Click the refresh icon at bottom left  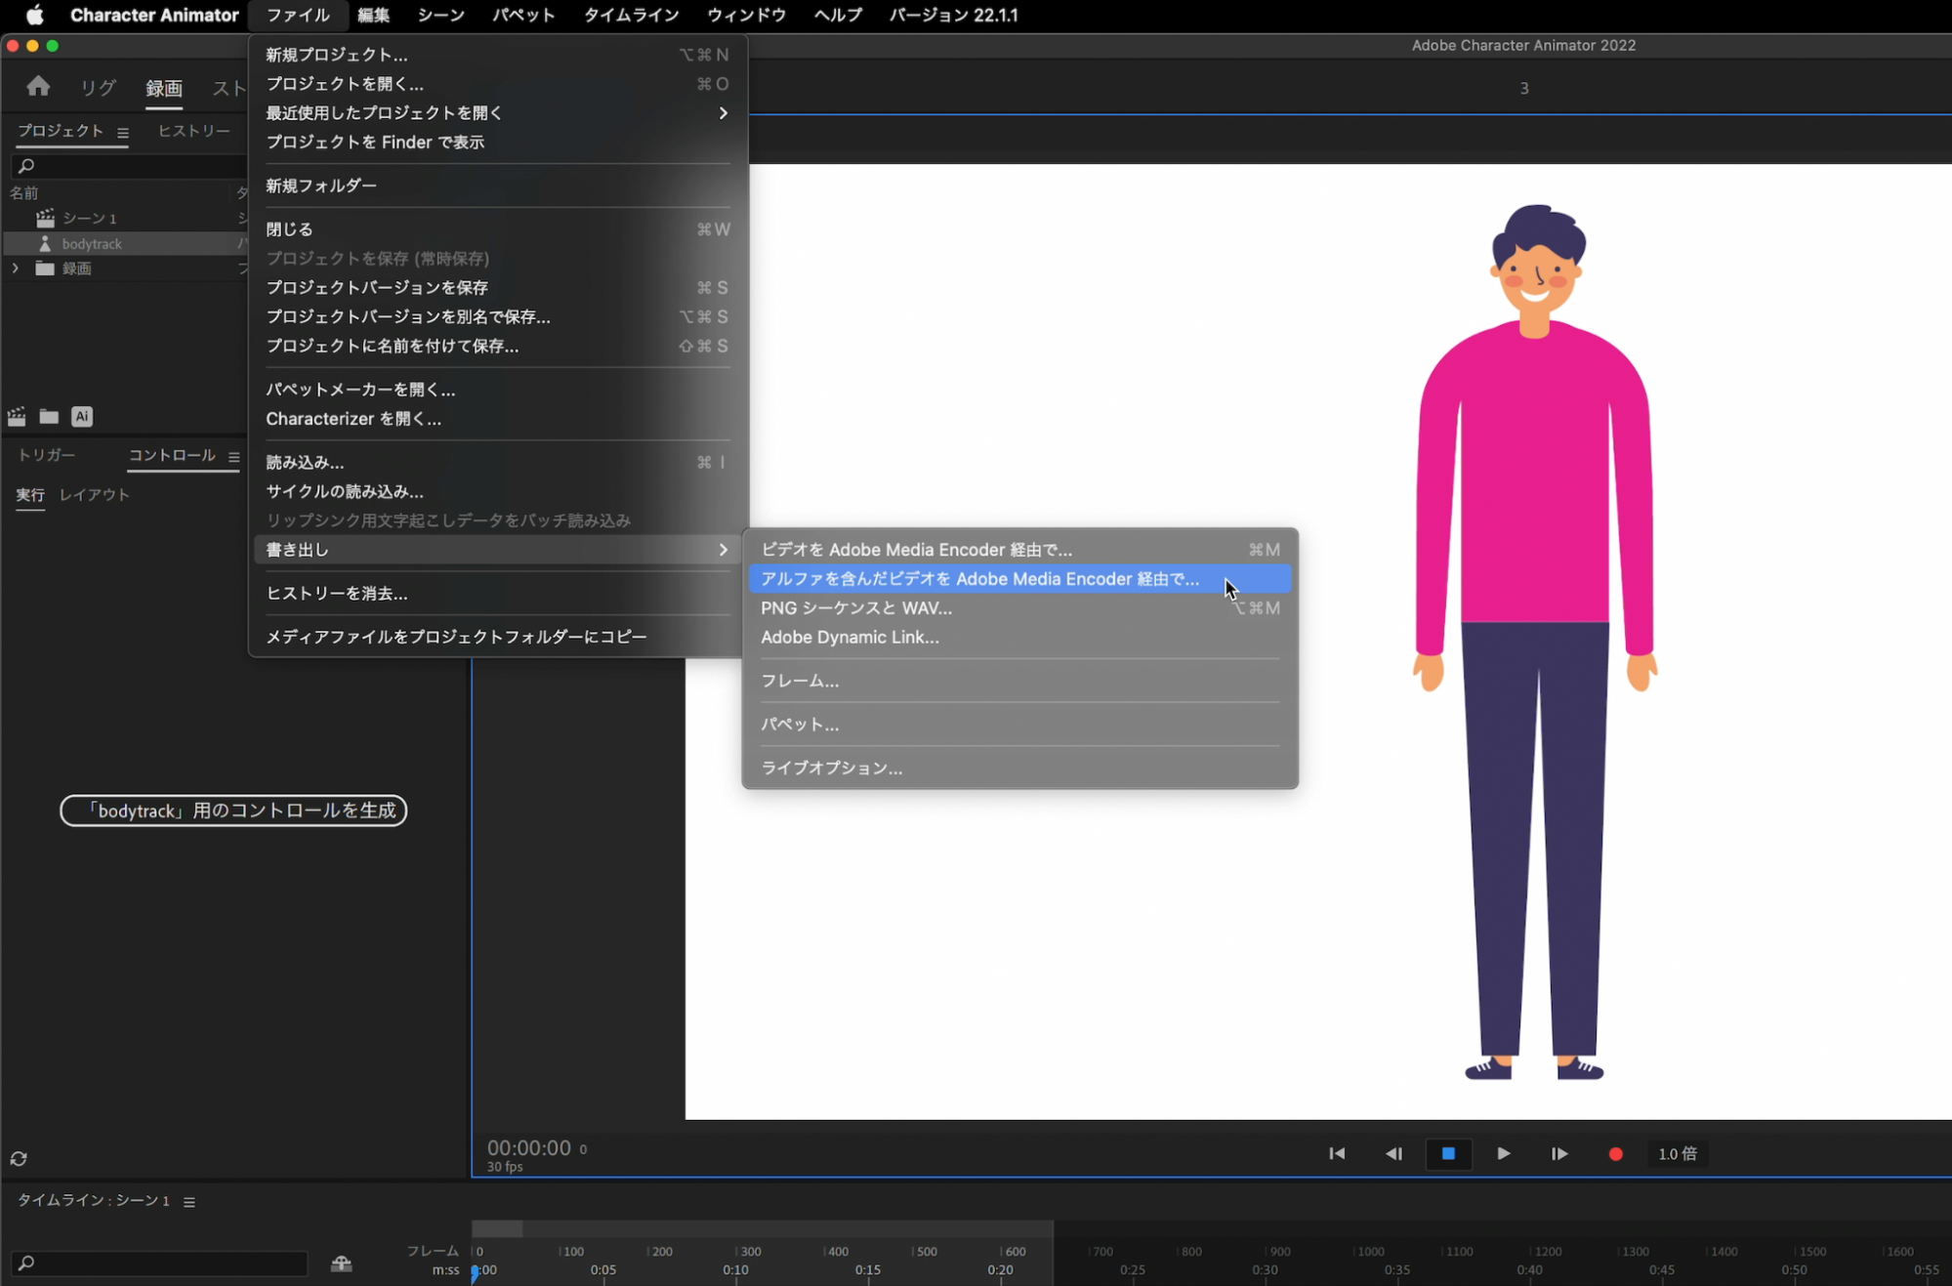coord(19,1158)
